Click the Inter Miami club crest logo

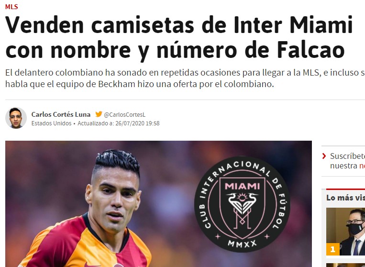[x=242, y=204]
